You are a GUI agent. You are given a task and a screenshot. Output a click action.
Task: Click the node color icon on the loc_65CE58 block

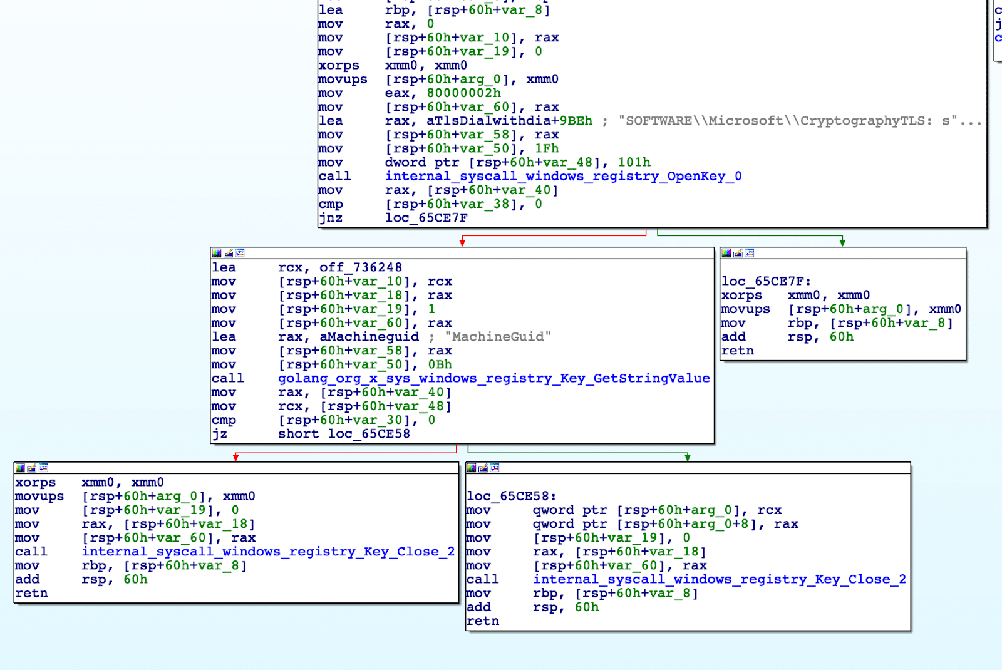[472, 468]
